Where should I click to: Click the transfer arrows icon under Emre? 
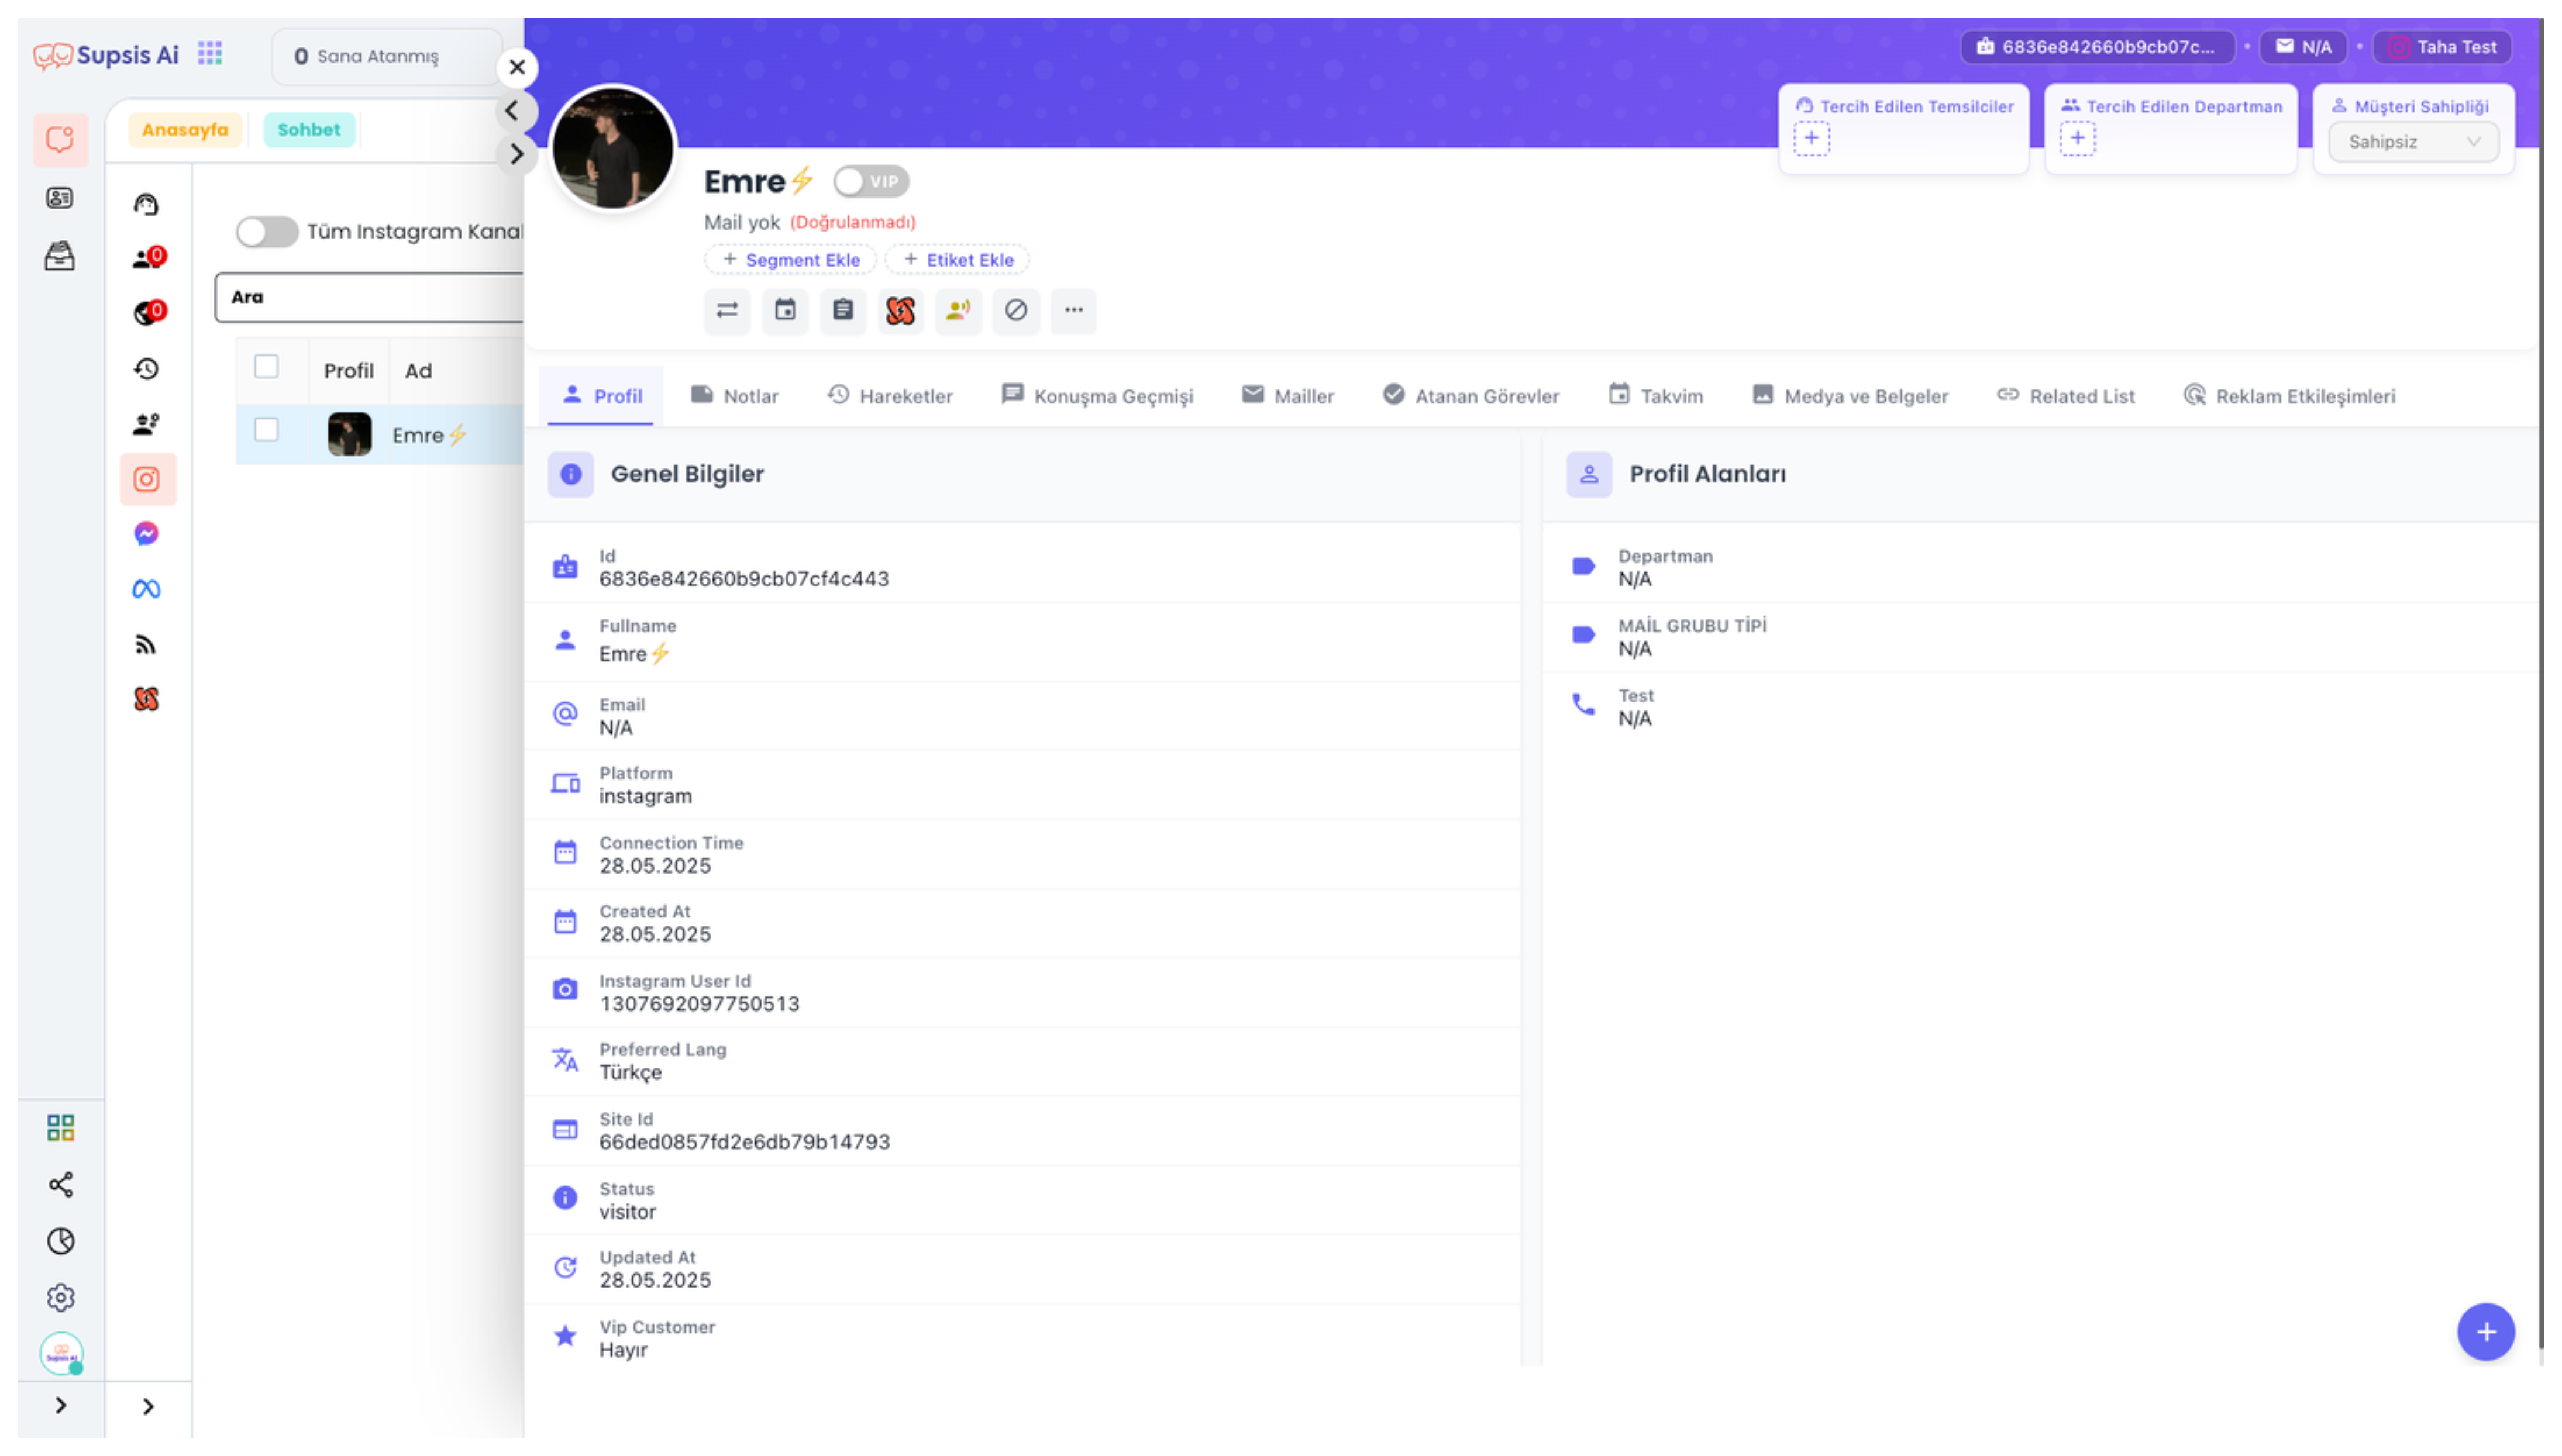(x=727, y=310)
